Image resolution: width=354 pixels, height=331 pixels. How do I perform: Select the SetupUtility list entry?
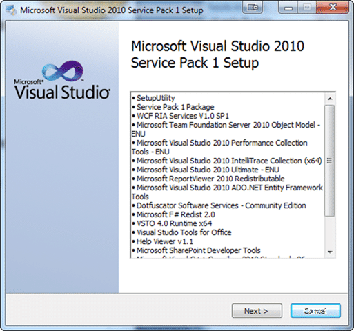coord(153,98)
